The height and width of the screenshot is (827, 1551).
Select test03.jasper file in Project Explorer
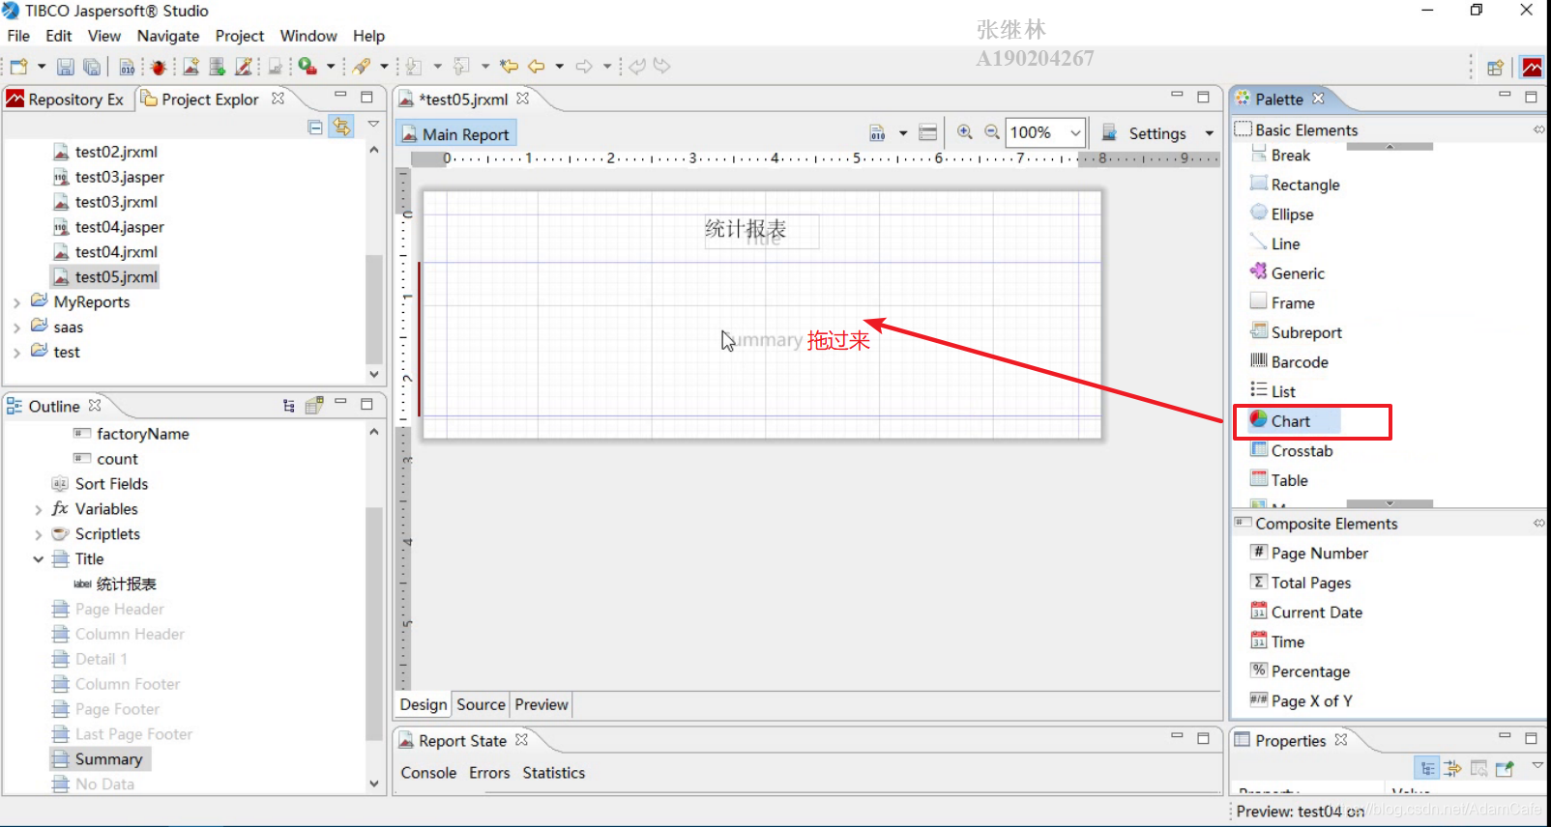pyautogui.click(x=108, y=177)
